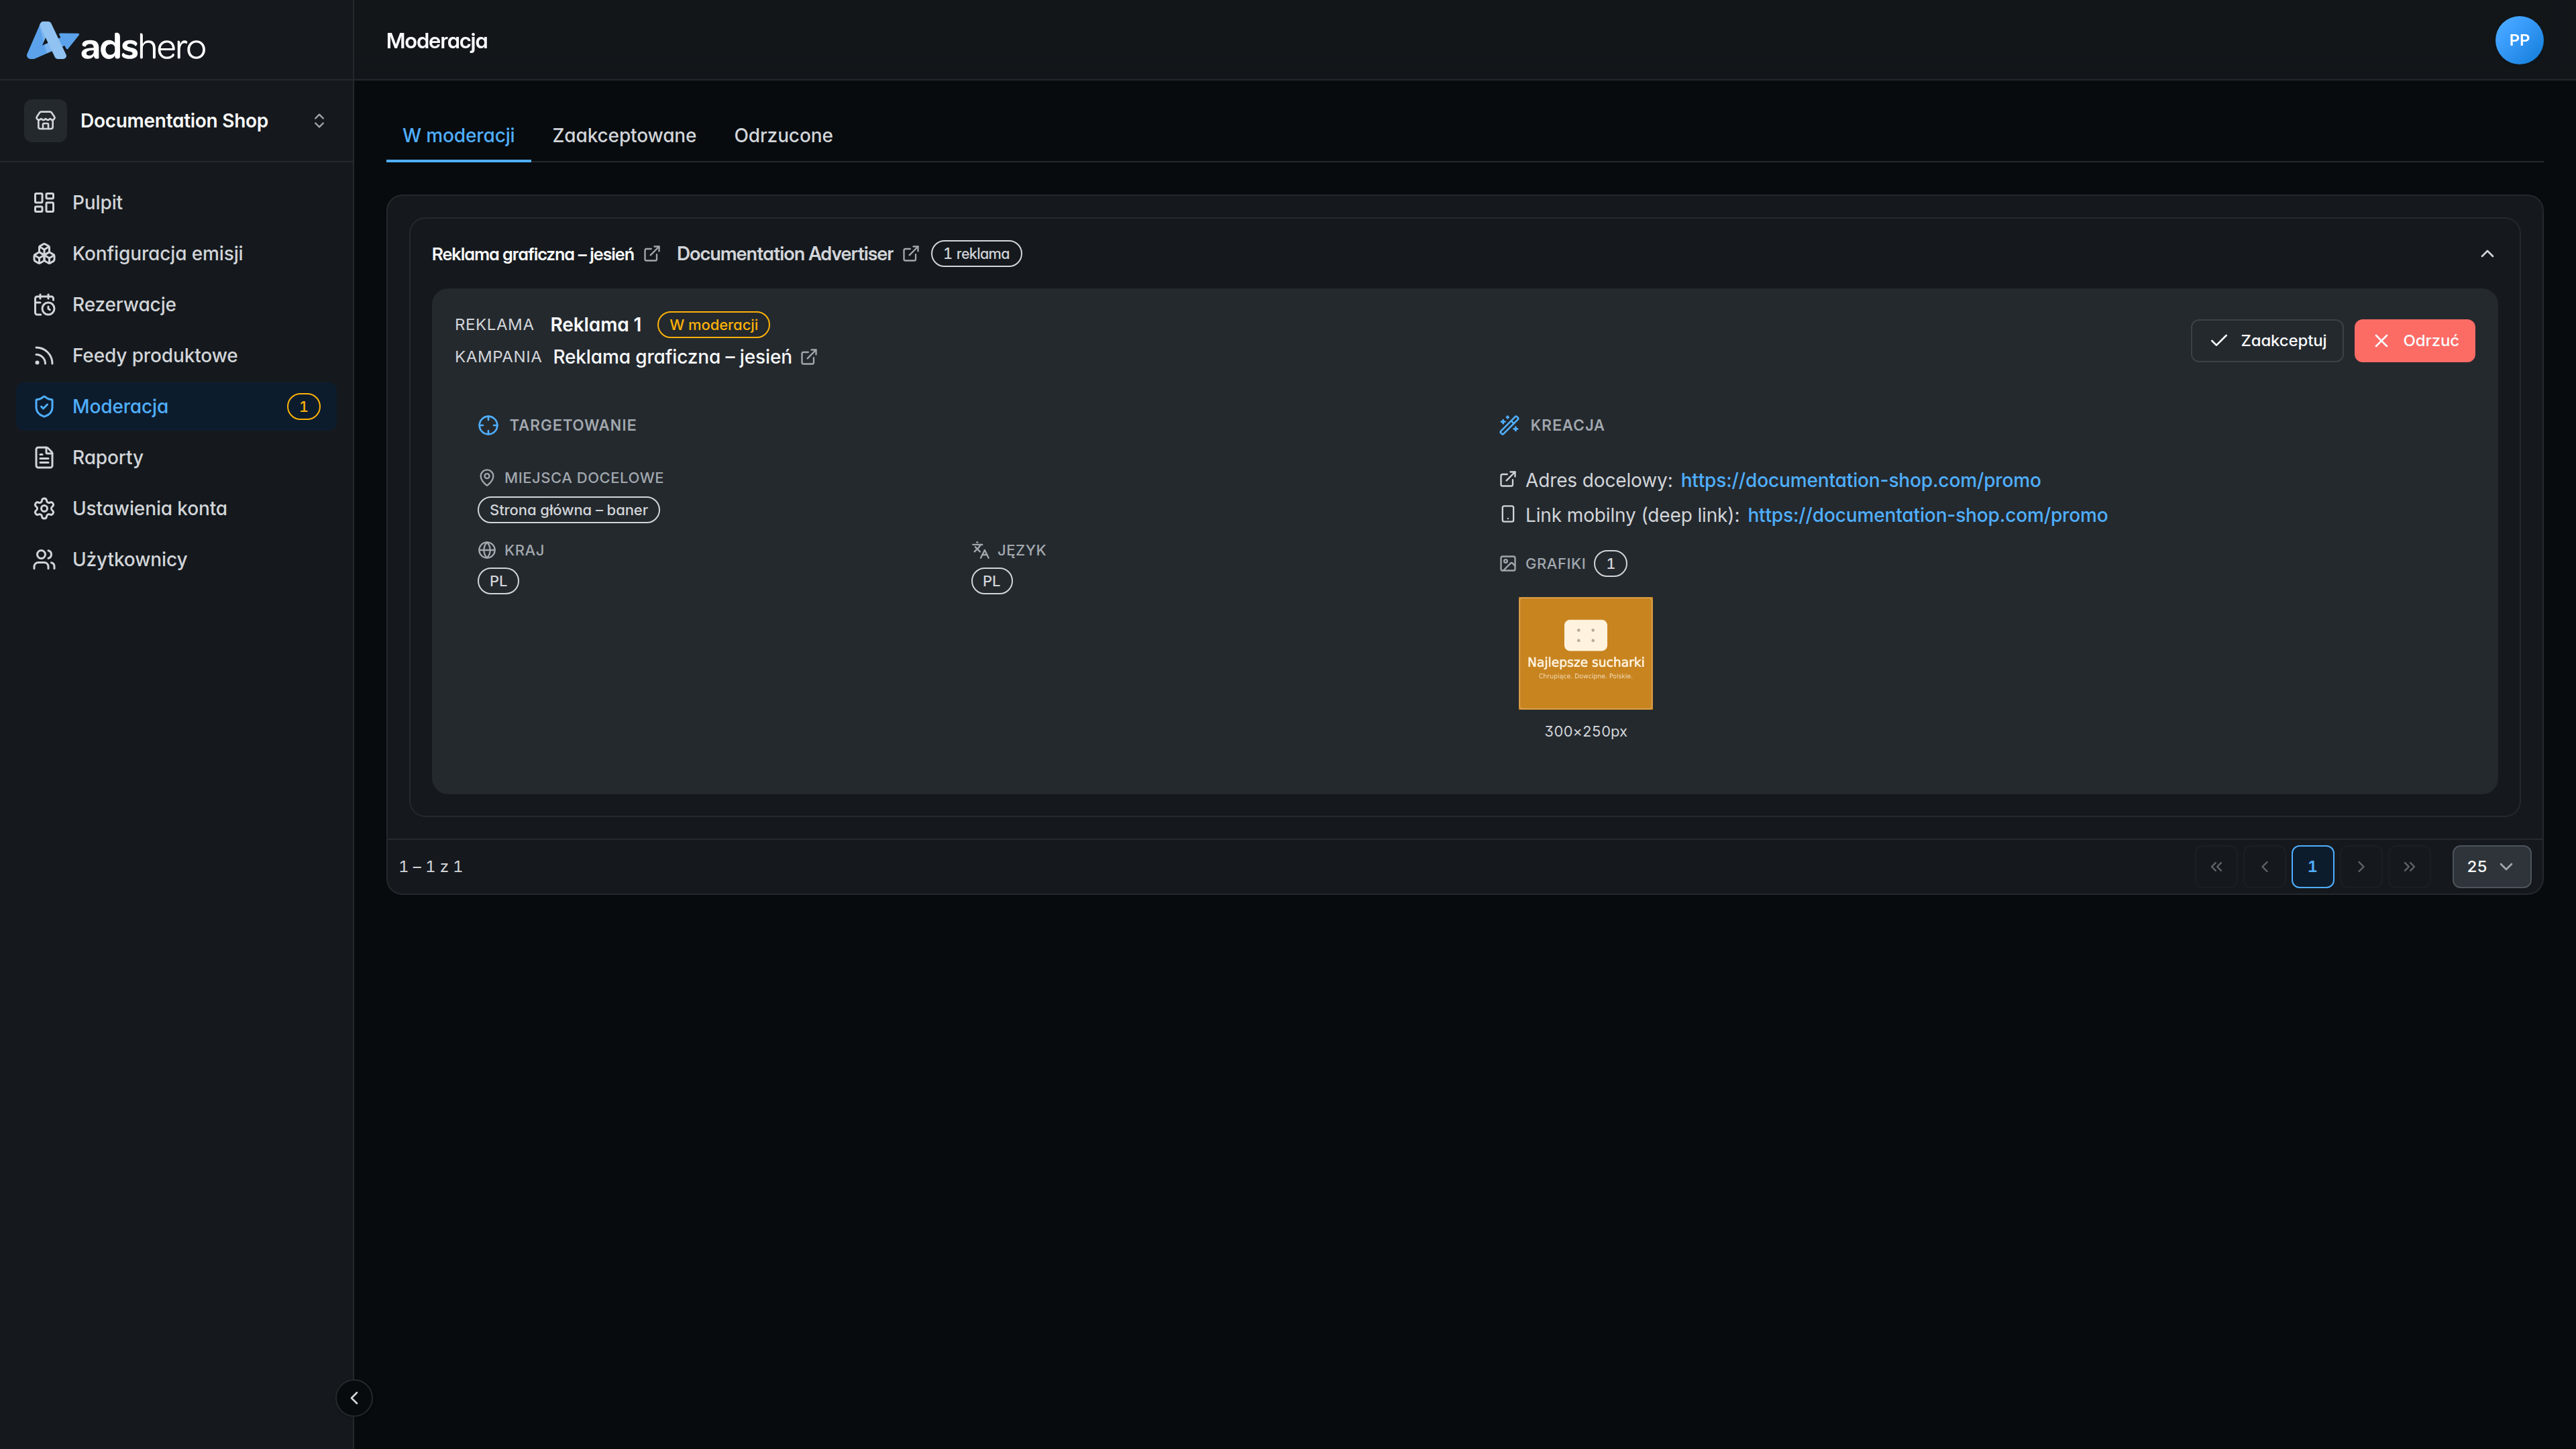Open Raporty document icon in sidebar

point(44,457)
